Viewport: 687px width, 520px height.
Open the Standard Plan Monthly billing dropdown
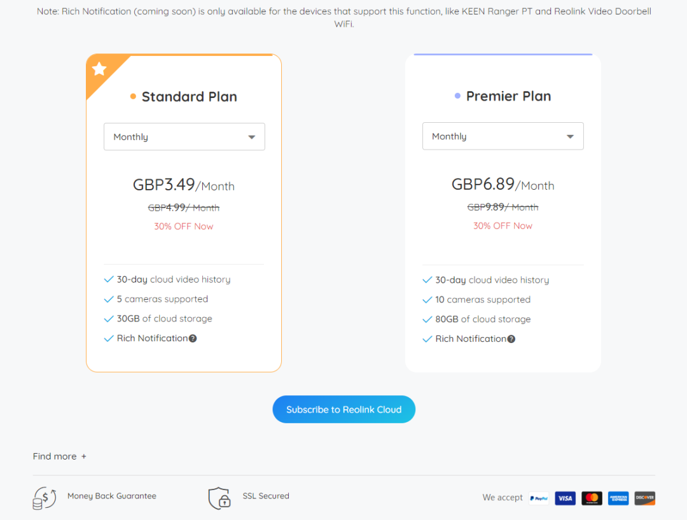coord(184,137)
